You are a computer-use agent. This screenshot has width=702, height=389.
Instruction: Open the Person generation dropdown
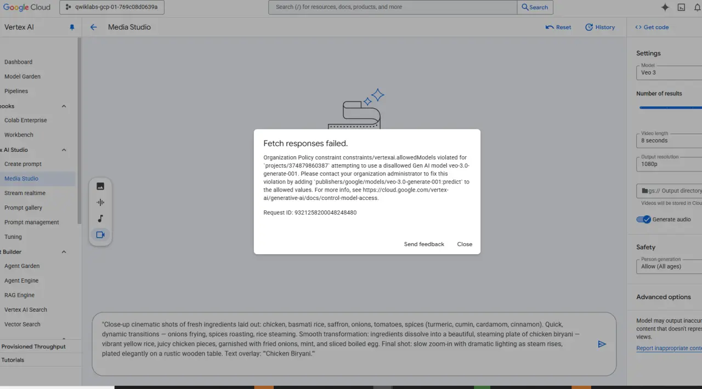(x=669, y=266)
